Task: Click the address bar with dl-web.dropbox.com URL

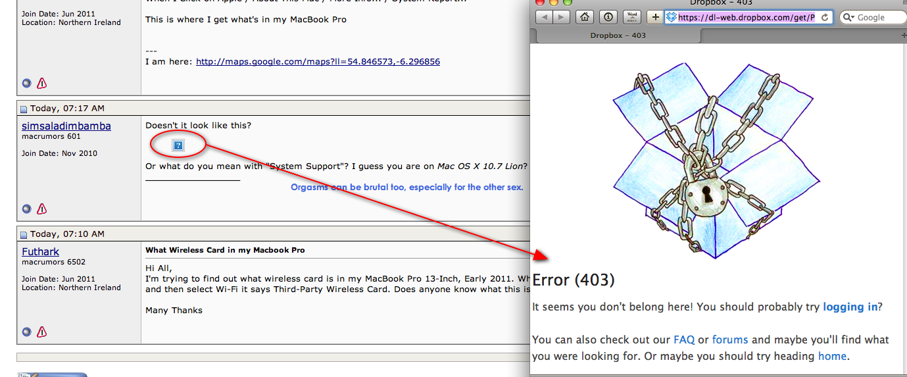Action: pyautogui.click(x=748, y=17)
